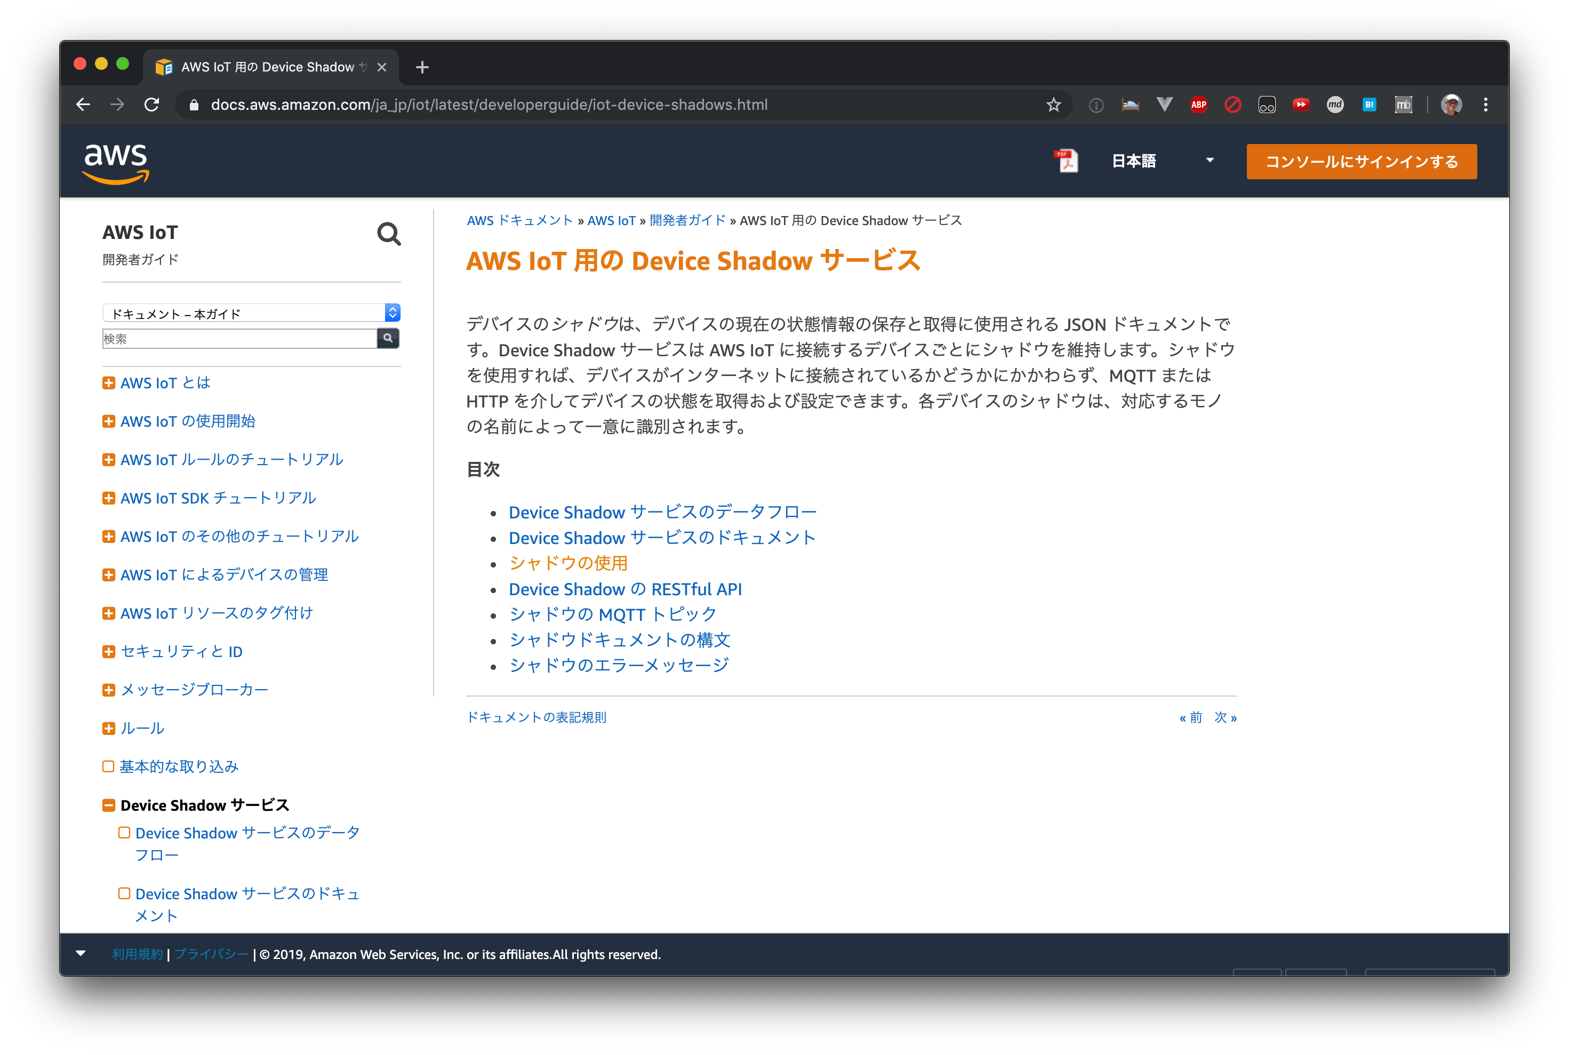Viewport: 1569px width, 1055px height.
Task: Open the ドキュメント – 本ガイド scope dropdown
Action: point(251,314)
